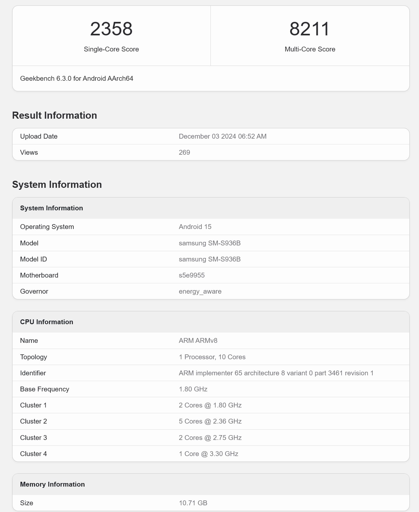Click the Model ID row label
419x512 pixels.
pos(33,259)
